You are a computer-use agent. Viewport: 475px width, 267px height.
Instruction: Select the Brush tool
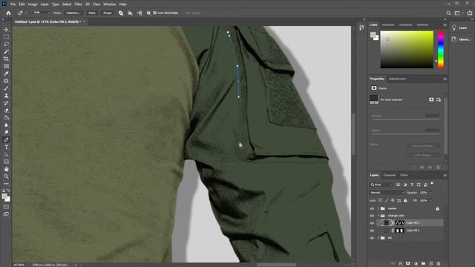click(6, 88)
